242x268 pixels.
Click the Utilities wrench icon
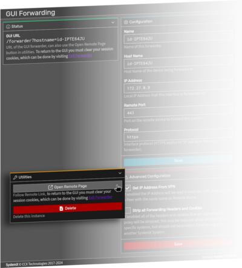click(x=15, y=178)
